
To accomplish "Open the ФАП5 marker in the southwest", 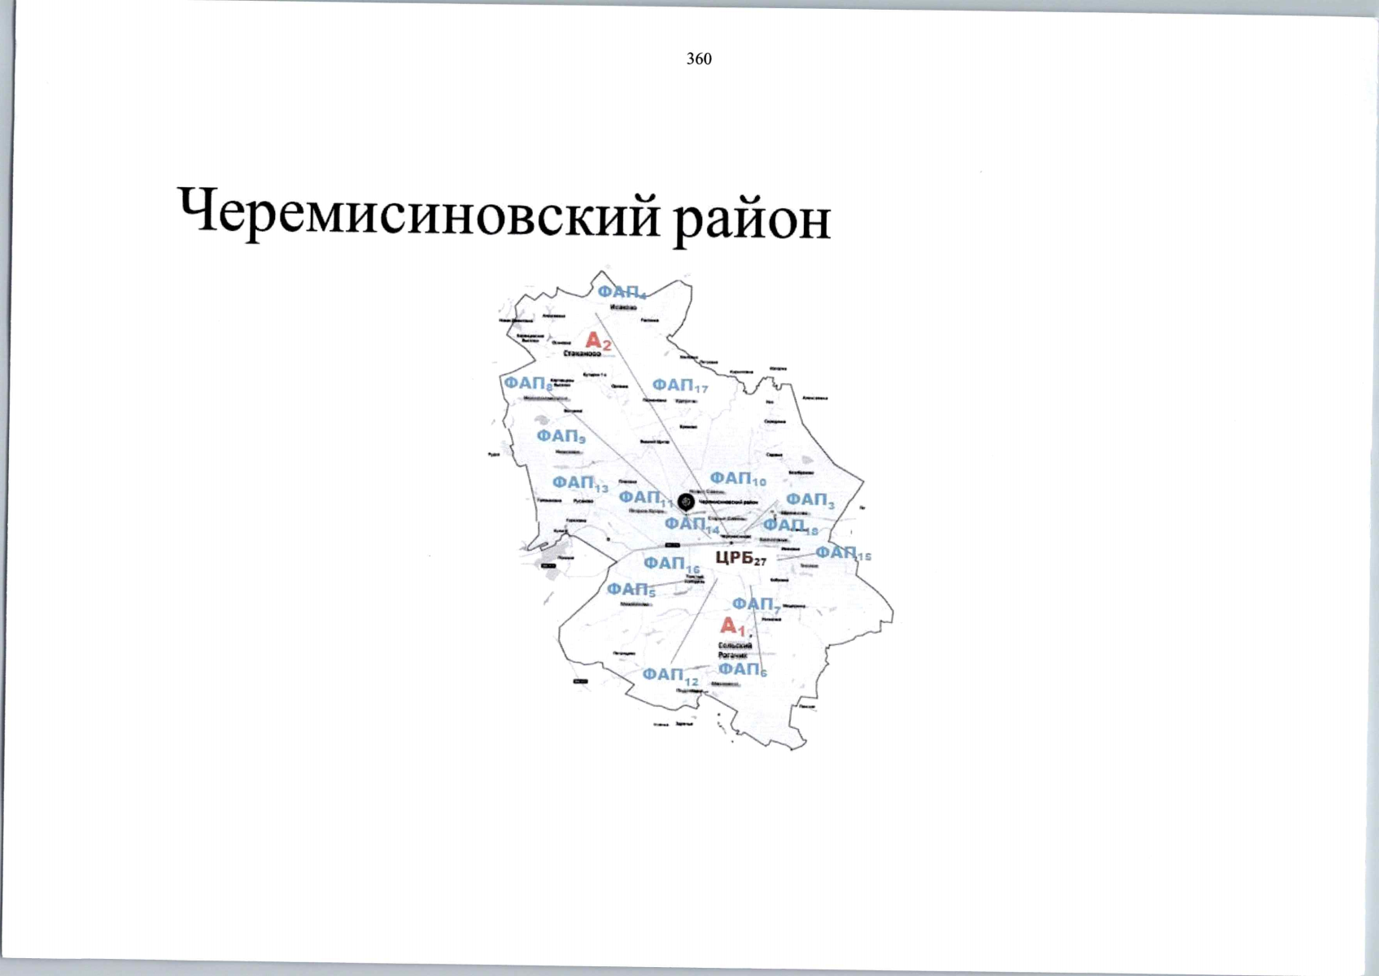I will pyautogui.click(x=631, y=589).
